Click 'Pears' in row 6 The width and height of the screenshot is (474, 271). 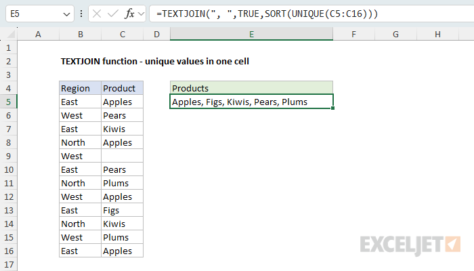point(122,116)
